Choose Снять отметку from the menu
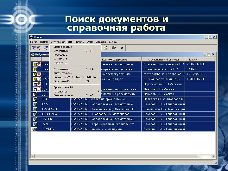 tap(75, 73)
